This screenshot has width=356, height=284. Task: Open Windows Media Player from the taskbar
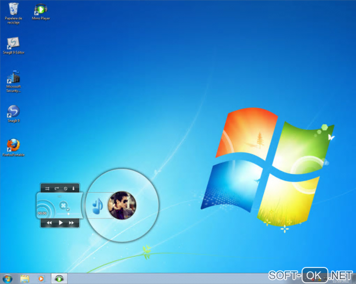click(x=41, y=278)
